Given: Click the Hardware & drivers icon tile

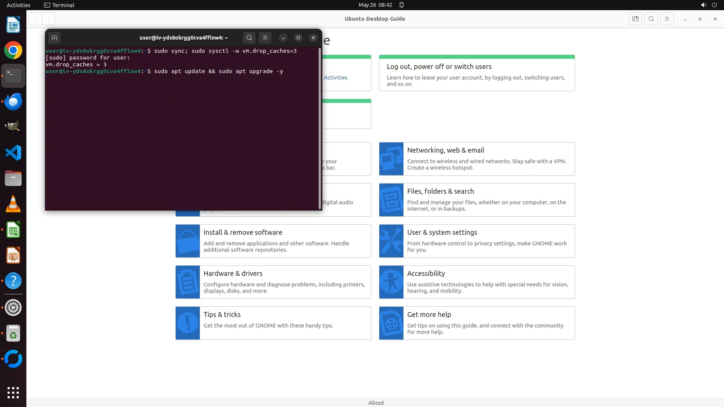Looking at the screenshot, I should coord(187,282).
